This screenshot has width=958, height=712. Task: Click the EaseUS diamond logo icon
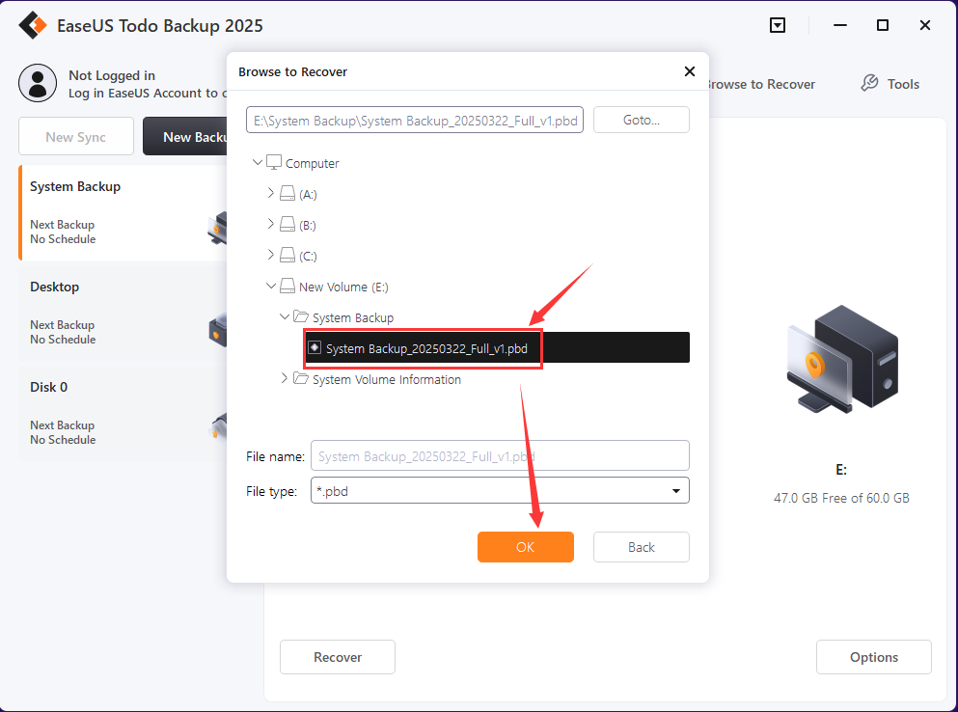click(33, 25)
